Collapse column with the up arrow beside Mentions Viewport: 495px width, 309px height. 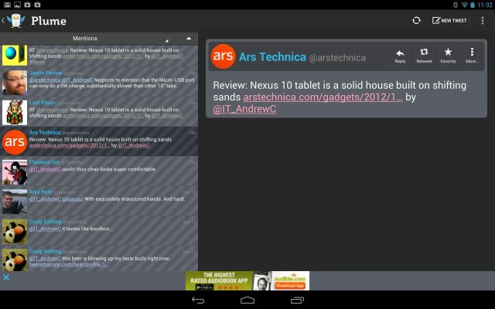[x=189, y=39]
